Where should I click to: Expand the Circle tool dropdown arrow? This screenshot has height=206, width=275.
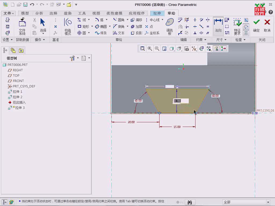[x=89, y=33]
